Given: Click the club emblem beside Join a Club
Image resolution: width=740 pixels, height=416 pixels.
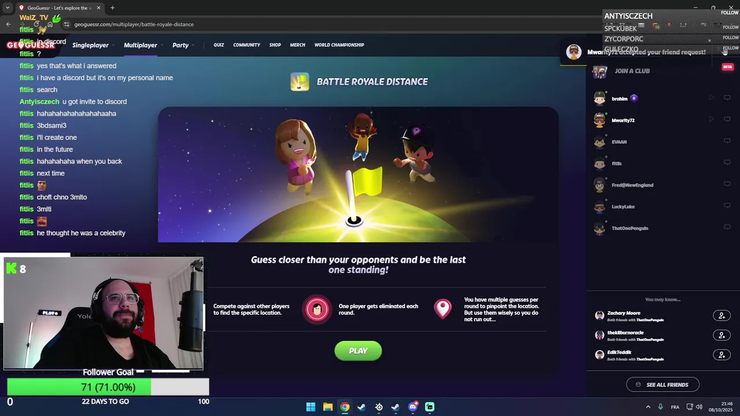Looking at the screenshot, I should pyautogui.click(x=600, y=72).
